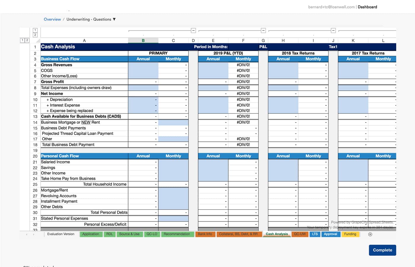Image resolution: width=415 pixels, height=267 pixels.
Task: Switch to the Source & Use tab
Action: (129, 234)
